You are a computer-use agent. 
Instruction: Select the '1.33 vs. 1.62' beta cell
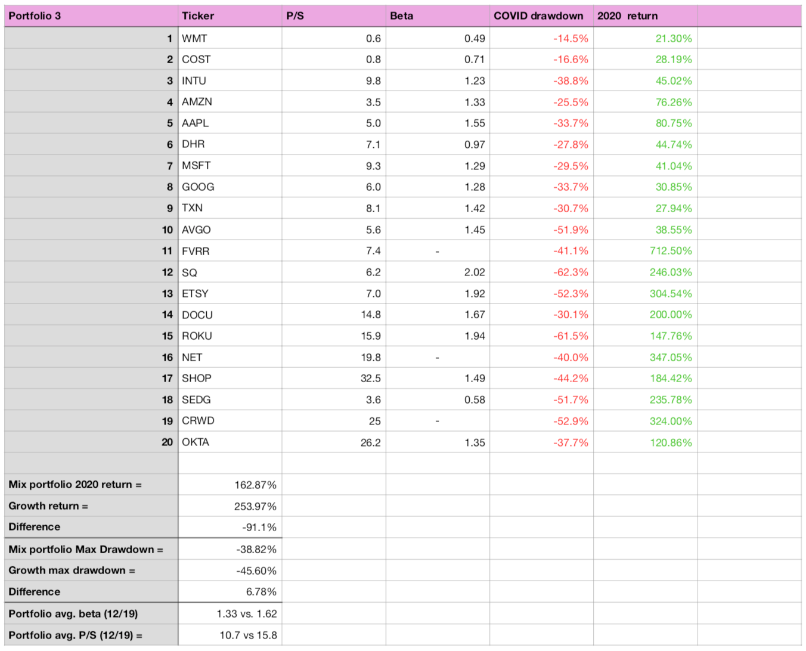coord(230,613)
